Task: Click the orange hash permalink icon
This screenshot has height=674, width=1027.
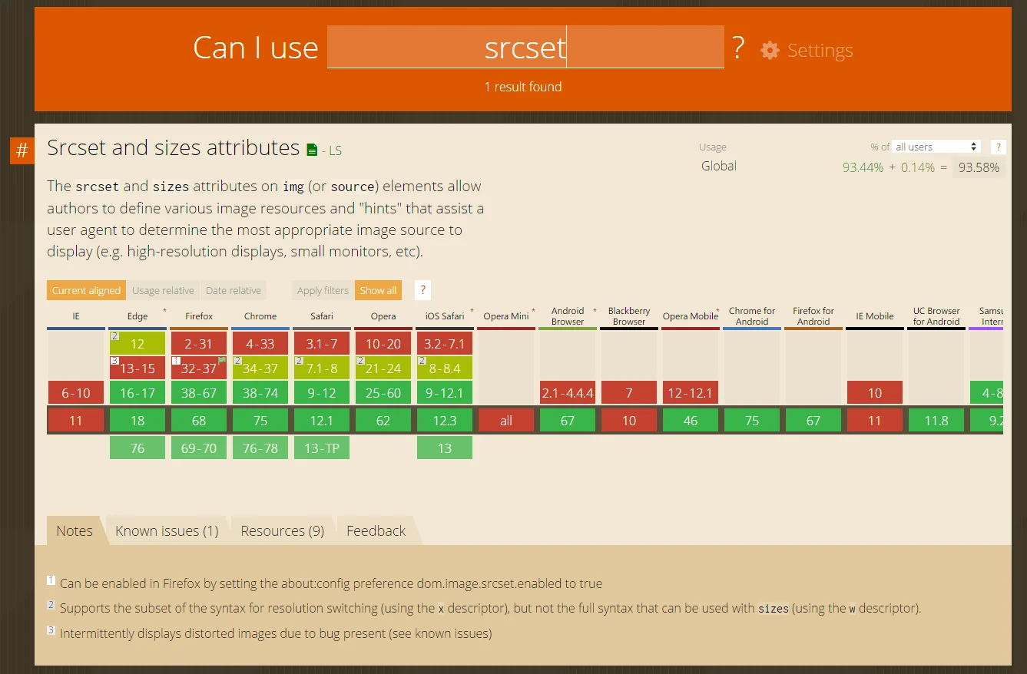Action: pos(22,151)
